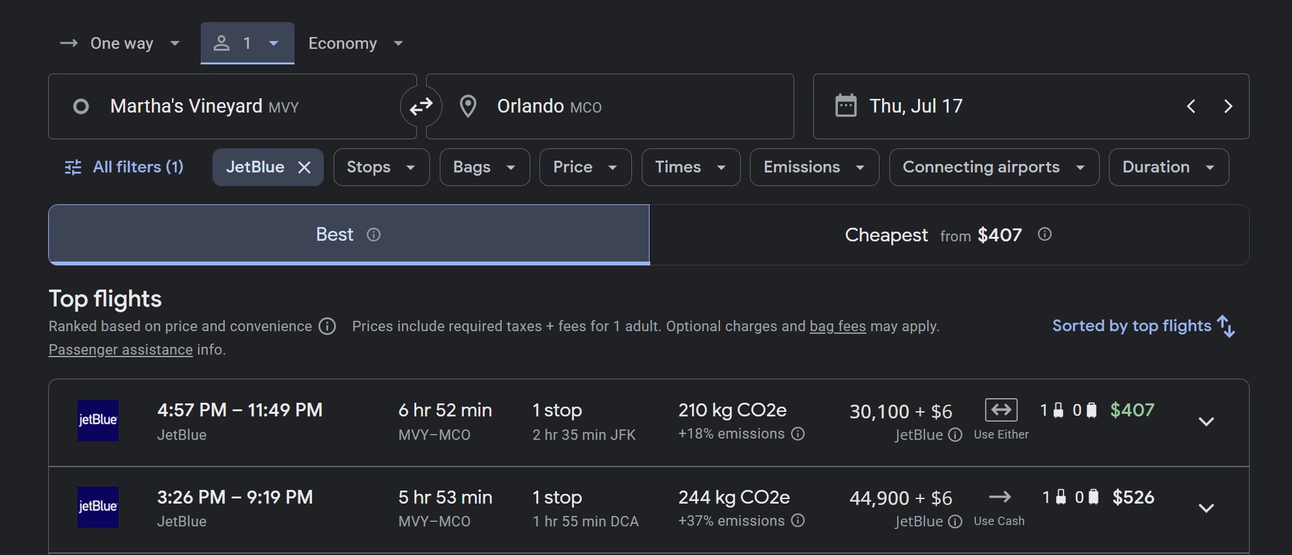Viewport: 1292px width, 555px height.
Task: Open the Price filter dropdown
Action: coord(586,167)
